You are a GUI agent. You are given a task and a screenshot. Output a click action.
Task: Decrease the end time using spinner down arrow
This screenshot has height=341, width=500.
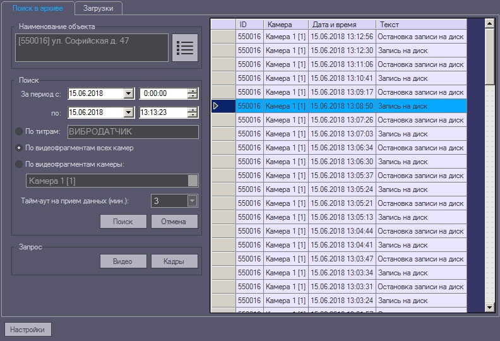[193, 116]
